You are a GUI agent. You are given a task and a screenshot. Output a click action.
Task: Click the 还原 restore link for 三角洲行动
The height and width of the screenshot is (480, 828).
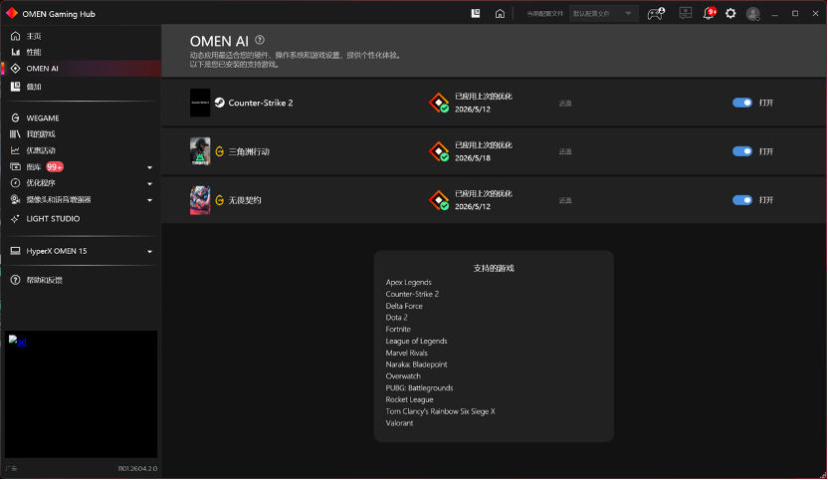(x=565, y=151)
